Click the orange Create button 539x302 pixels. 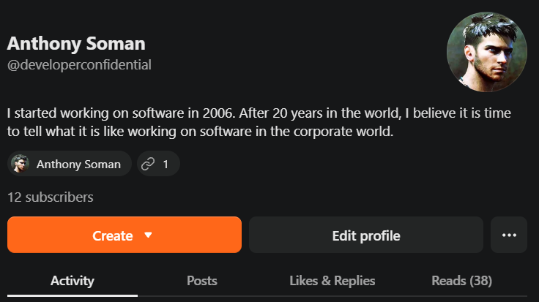(124, 235)
